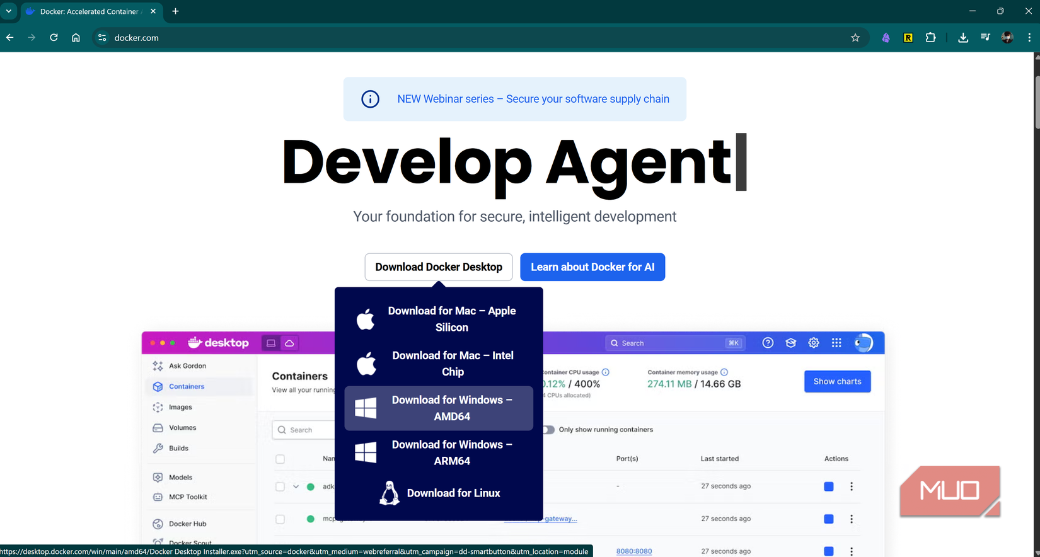The image size is (1040, 557).
Task: Click the 8080:8080 port link
Action: [x=634, y=551]
